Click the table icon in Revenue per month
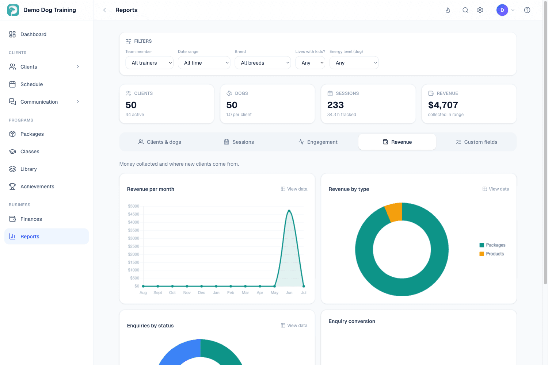548x365 pixels. click(283, 189)
